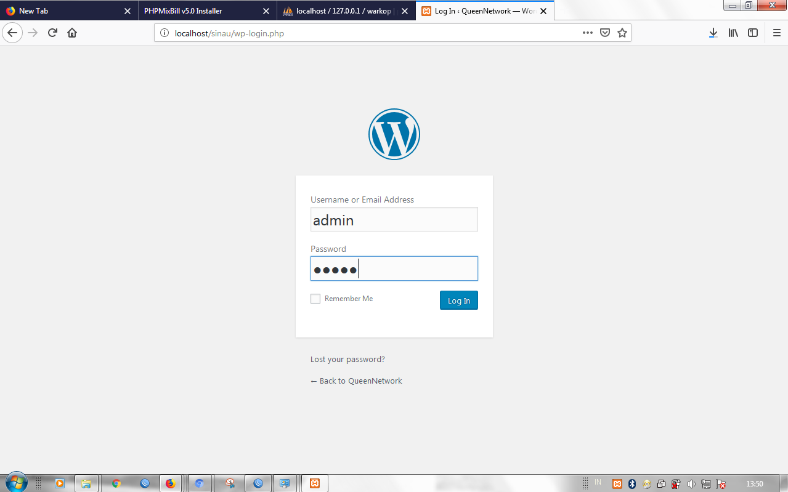Open the volume speaker tray icon
The height and width of the screenshot is (492, 788).
[691, 484]
